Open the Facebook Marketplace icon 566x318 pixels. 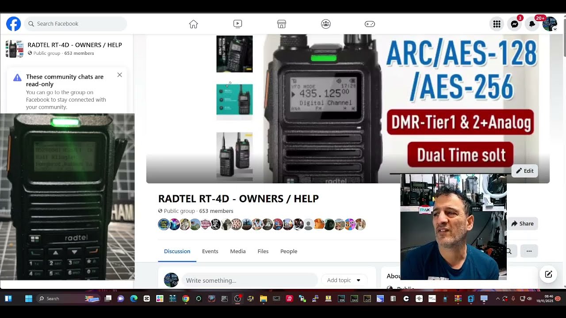(x=282, y=24)
